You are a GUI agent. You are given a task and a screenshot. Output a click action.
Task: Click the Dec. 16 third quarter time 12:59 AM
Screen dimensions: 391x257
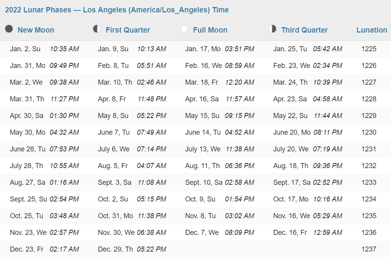point(328,233)
